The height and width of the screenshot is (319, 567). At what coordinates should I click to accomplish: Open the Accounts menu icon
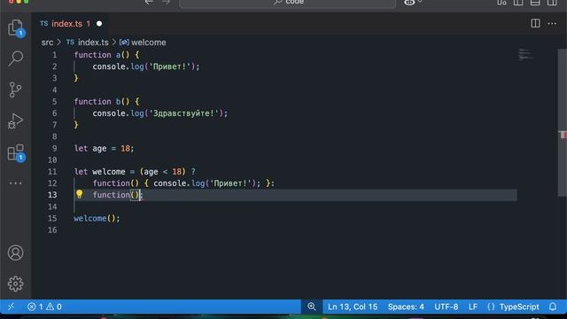tap(15, 253)
